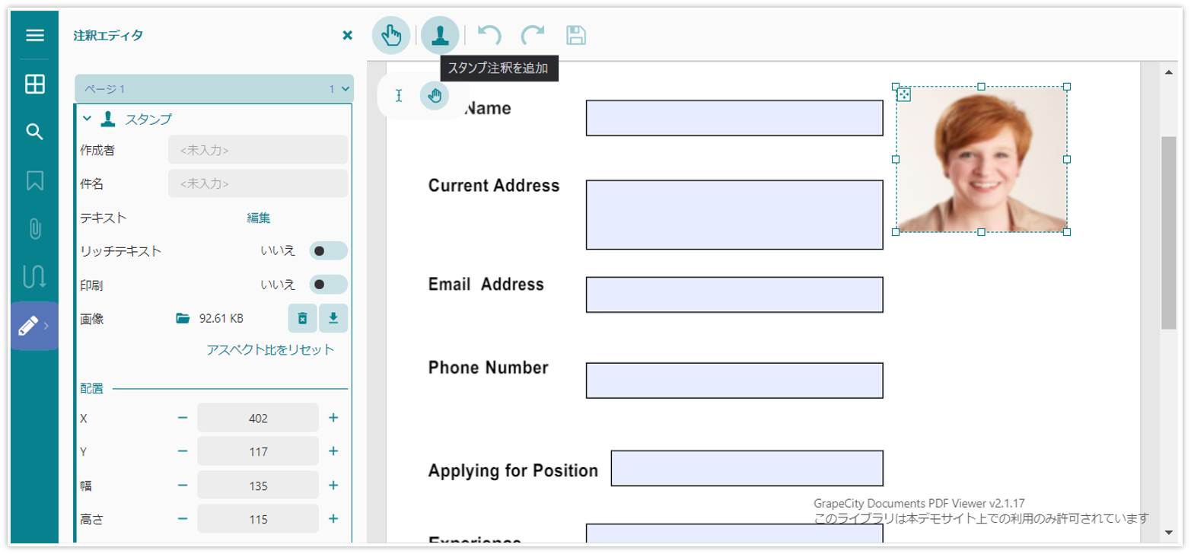Increase the X position value
Image resolution: width=1191 pixels, height=554 pixels.
pos(333,418)
